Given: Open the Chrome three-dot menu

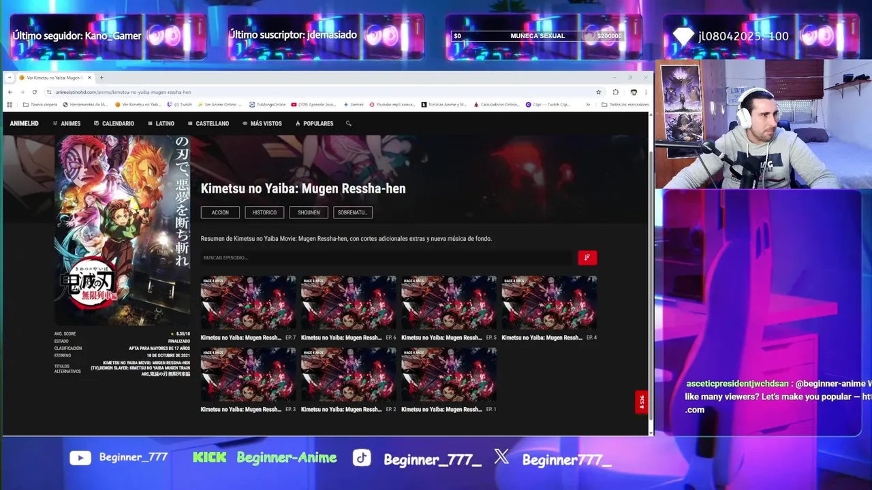Looking at the screenshot, I should click(645, 92).
